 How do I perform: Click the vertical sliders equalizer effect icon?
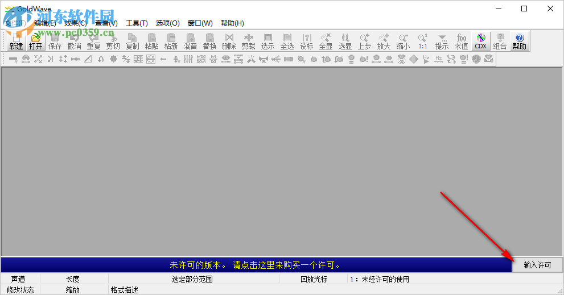pos(188,59)
